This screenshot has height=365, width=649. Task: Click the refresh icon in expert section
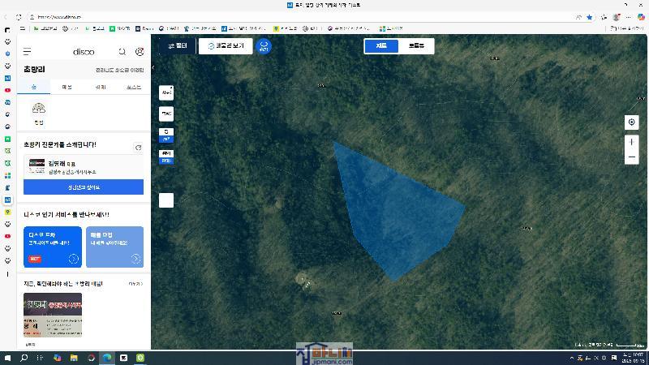pos(139,148)
